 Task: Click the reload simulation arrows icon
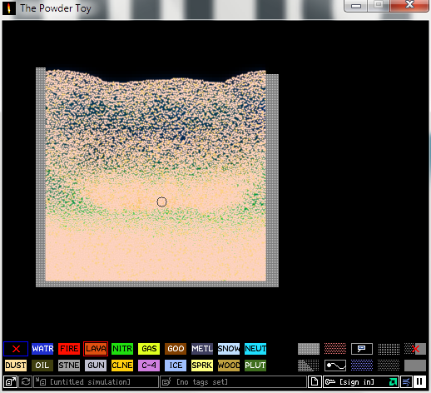(x=26, y=382)
